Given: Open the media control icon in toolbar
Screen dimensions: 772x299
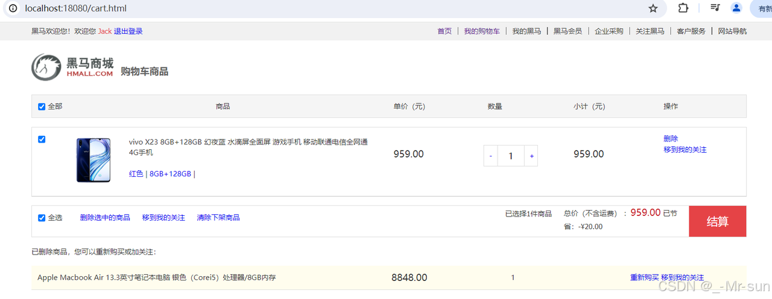Looking at the screenshot, I should 715,8.
